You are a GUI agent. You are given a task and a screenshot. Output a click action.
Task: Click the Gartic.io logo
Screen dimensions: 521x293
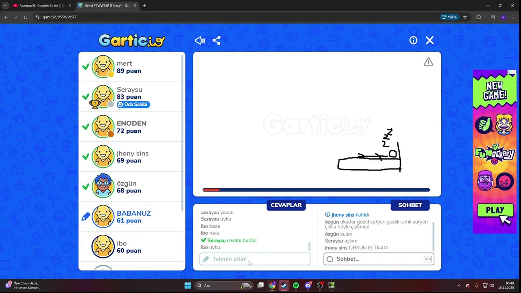[x=131, y=40]
